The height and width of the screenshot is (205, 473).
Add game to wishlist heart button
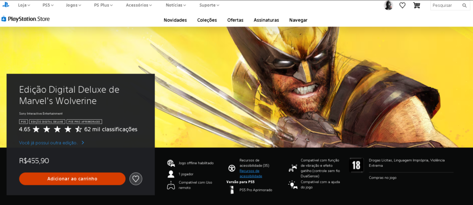pyautogui.click(x=136, y=179)
